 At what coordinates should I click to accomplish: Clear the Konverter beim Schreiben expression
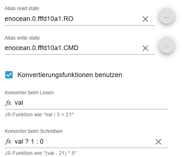(158, 142)
